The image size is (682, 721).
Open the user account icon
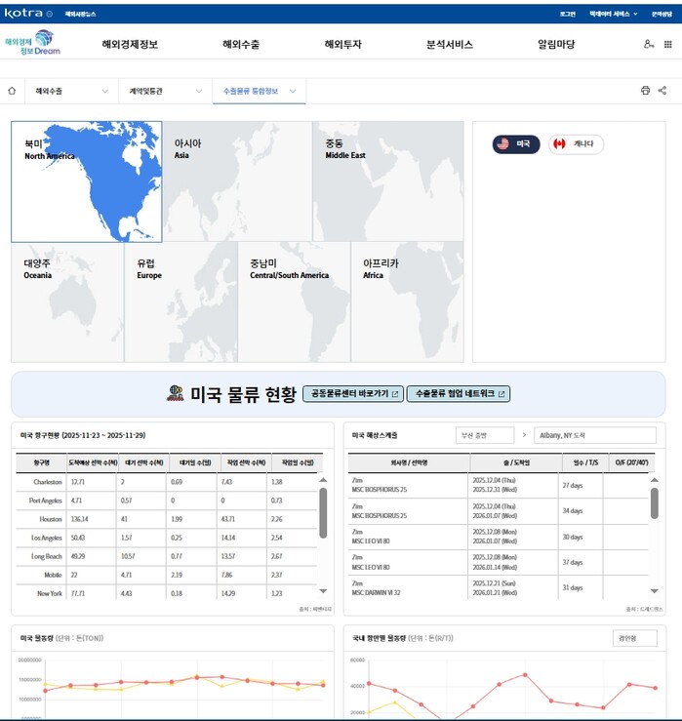[649, 44]
